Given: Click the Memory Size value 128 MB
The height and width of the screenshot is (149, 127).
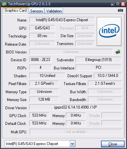Looking at the screenshot, I should (44, 99).
